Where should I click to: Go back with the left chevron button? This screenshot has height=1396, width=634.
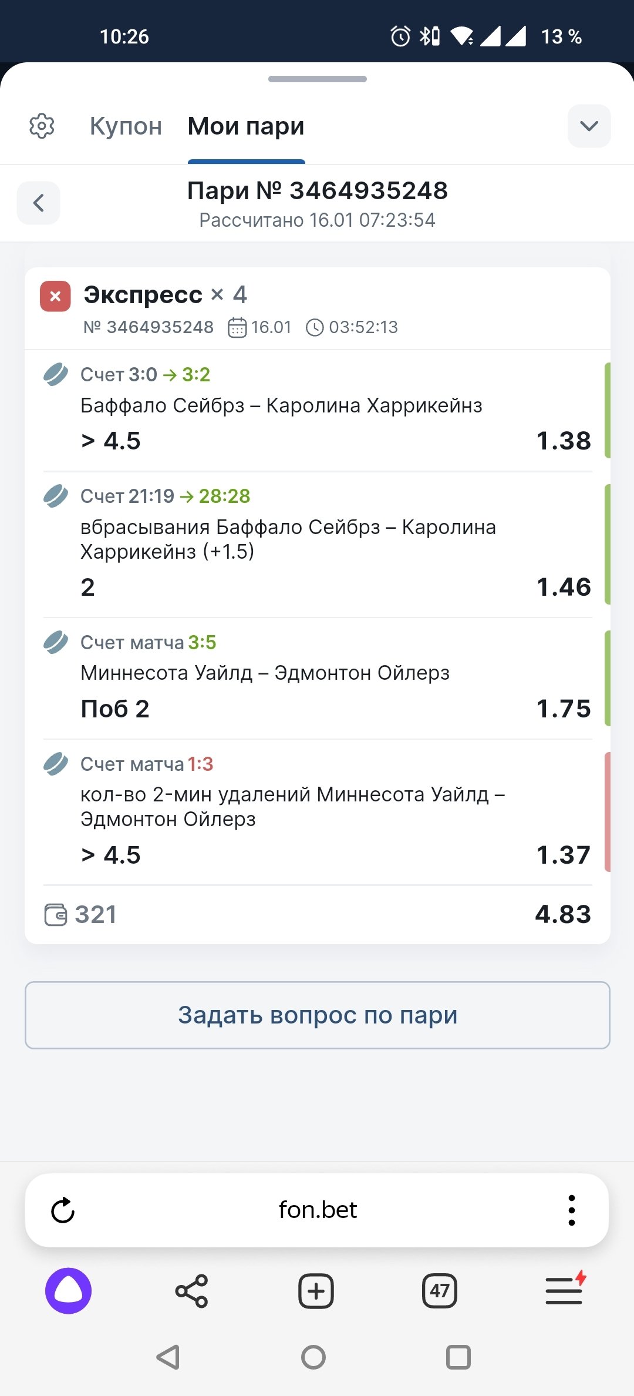[39, 203]
